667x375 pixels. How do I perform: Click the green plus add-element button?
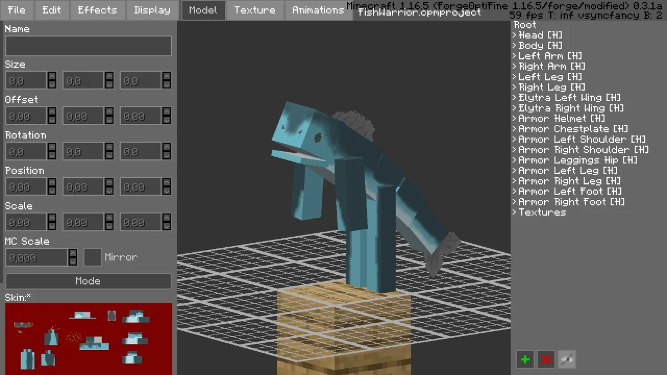click(x=525, y=359)
